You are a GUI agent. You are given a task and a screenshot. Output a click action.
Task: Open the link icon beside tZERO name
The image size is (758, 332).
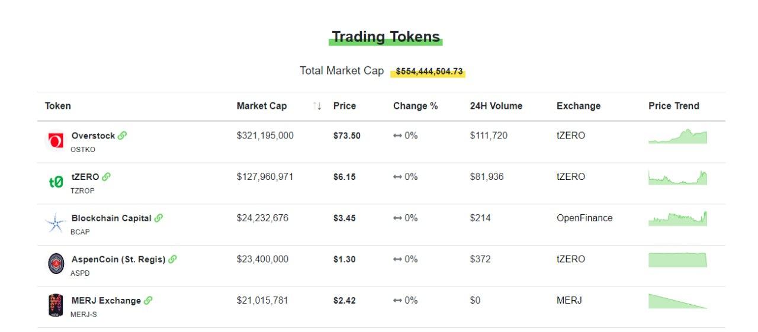107,176
